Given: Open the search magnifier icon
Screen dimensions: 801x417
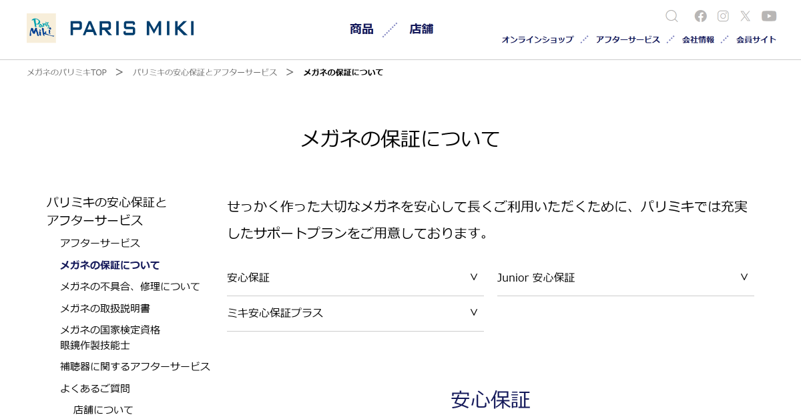Looking at the screenshot, I should (672, 16).
